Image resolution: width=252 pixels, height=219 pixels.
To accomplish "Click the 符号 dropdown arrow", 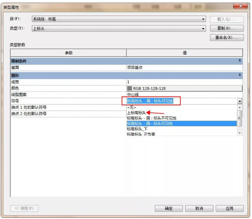I will pyautogui.click(x=239, y=102).
